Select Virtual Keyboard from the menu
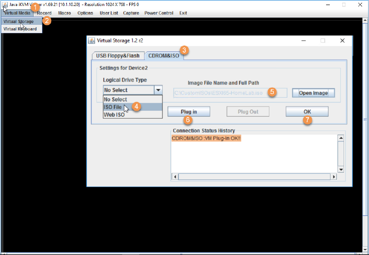The image size is (369, 255). click(x=22, y=29)
